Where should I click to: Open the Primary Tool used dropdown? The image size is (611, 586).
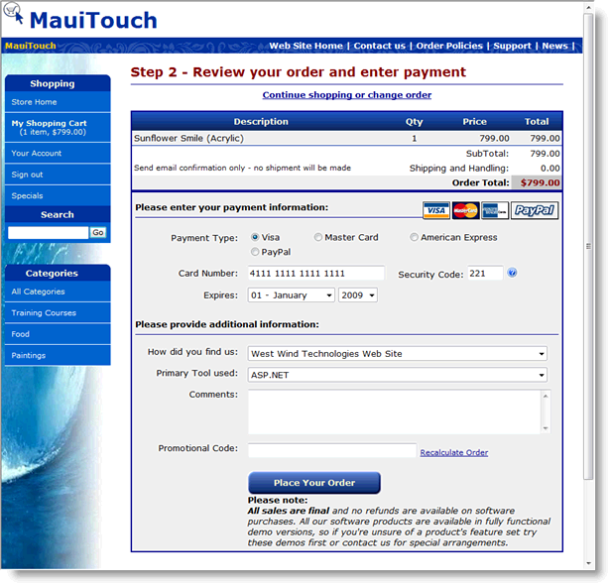point(397,375)
